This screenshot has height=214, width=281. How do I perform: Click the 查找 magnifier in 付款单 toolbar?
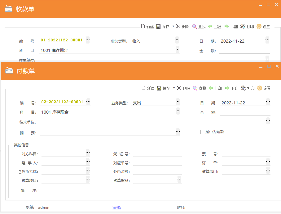click(x=195, y=88)
